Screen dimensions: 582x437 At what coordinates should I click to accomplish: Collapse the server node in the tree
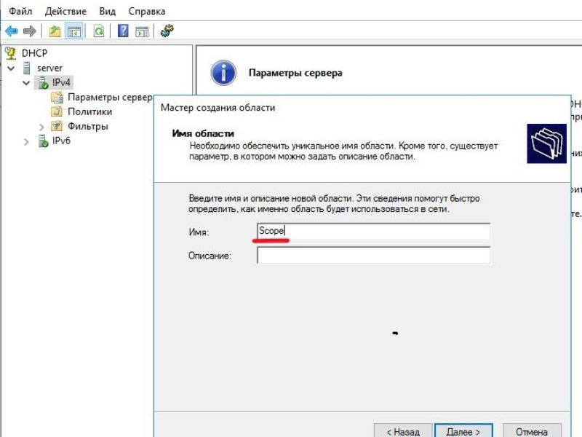[11, 68]
